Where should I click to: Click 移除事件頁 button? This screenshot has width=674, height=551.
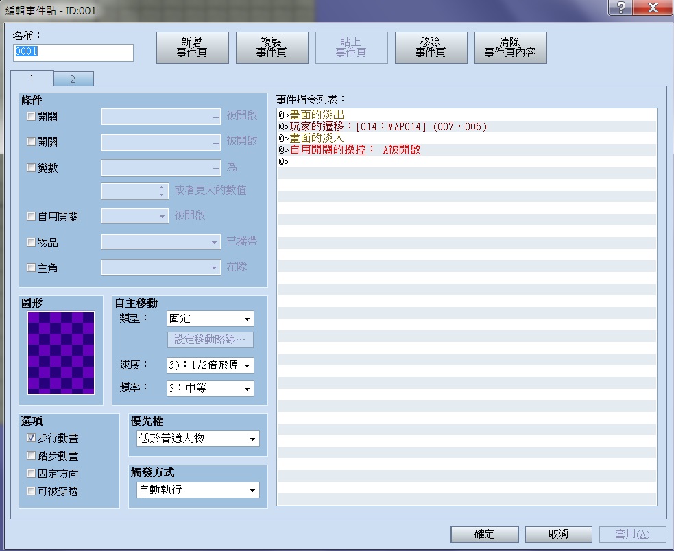(431, 47)
